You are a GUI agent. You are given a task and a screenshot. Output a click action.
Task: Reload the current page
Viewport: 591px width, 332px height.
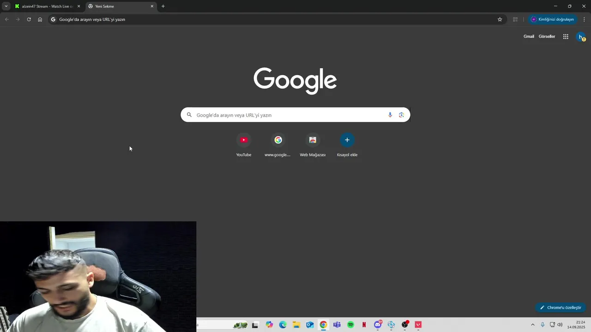click(x=29, y=19)
